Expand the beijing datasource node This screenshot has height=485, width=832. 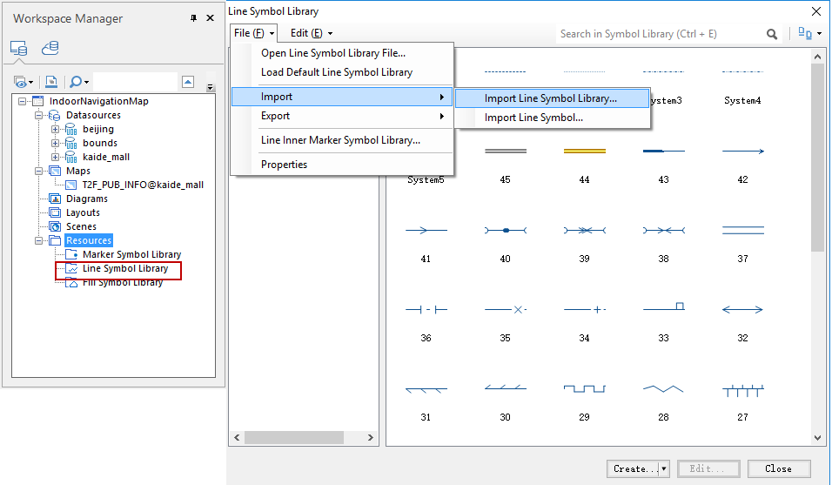point(55,129)
